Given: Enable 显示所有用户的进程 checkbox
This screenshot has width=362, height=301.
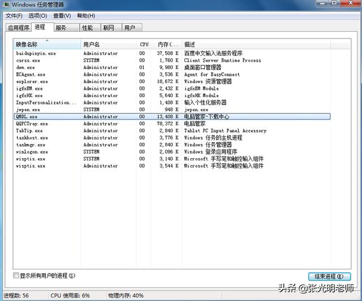Looking at the screenshot, I should coord(16,276).
